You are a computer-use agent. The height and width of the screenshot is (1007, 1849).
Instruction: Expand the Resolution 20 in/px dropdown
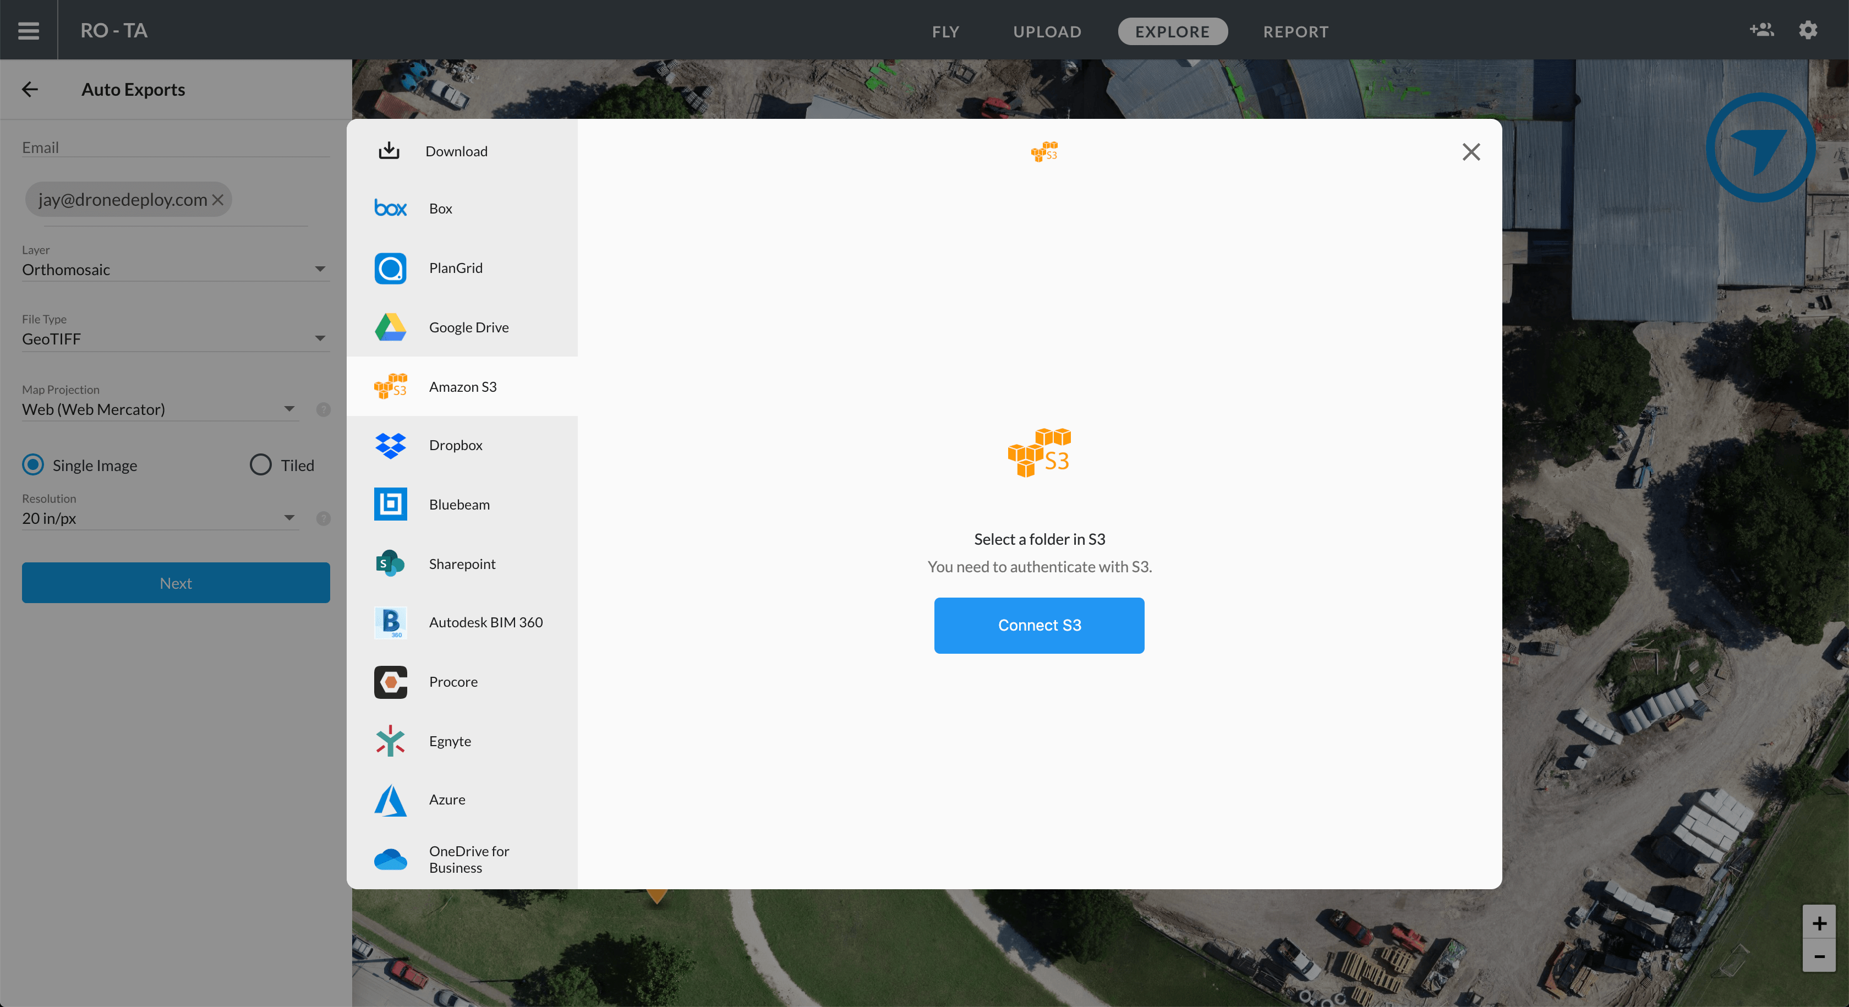click(x=288, y=517)
